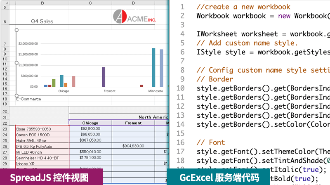Click the Sennheiser HD 4.40-BT cell
Screen dimensions: 330x185
42,157
